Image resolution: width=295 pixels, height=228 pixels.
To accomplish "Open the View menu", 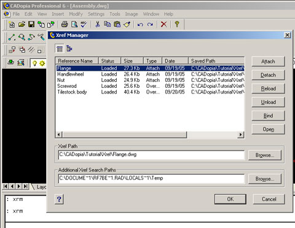I will [x=42, y=14].
